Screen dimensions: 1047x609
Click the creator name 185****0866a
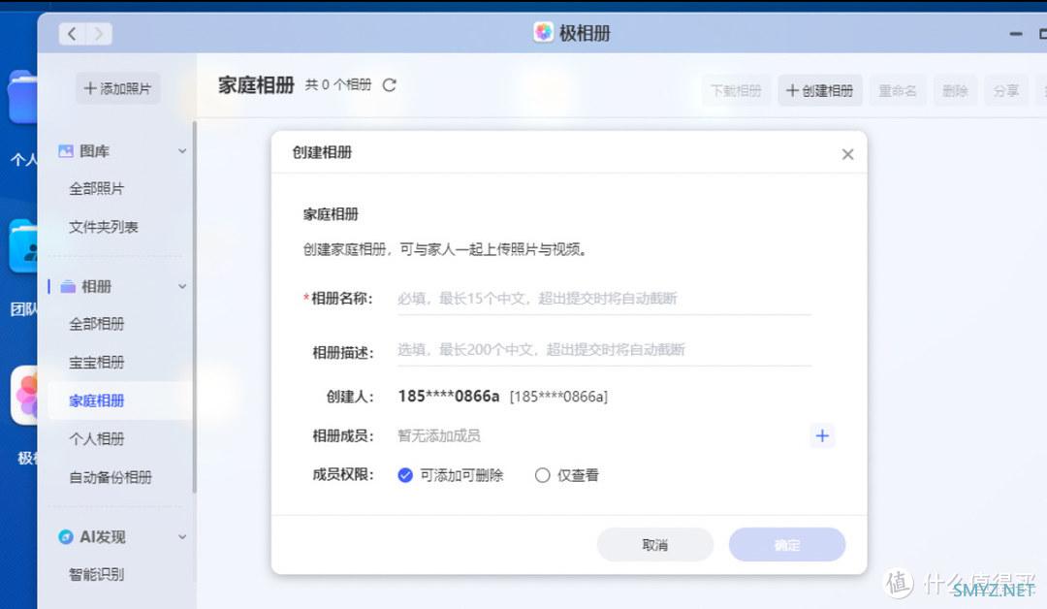(449, 396)
